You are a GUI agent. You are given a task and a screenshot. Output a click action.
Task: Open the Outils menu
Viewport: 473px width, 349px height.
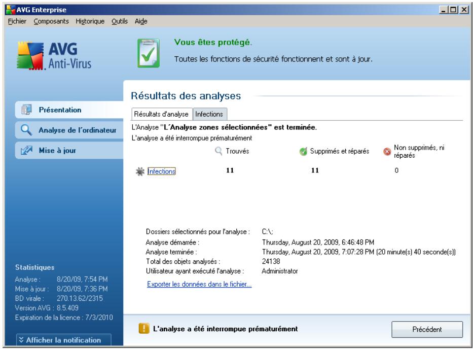click(x=120, y=21)
